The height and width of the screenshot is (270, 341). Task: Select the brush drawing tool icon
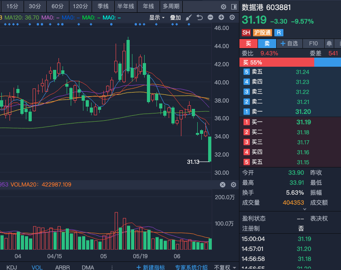pos(189,17)
